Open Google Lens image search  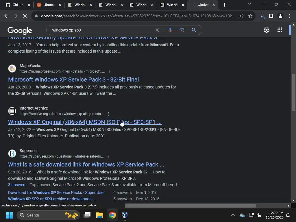pyautogui.click(x=182, y=30)
